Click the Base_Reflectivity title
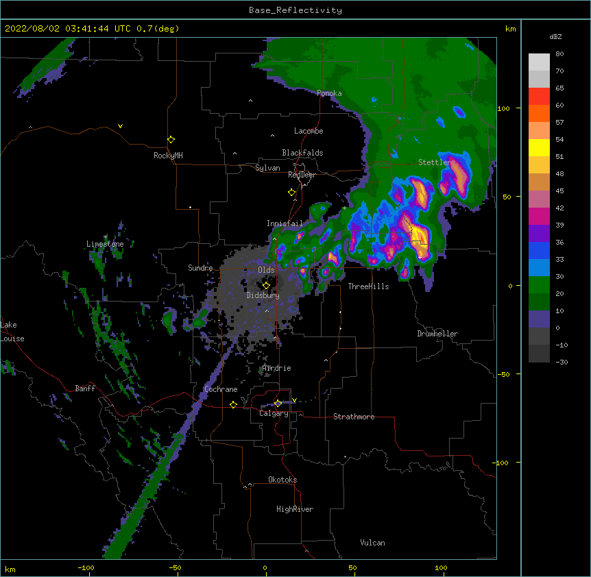This screenshot has height=577, width=591. 295,10
